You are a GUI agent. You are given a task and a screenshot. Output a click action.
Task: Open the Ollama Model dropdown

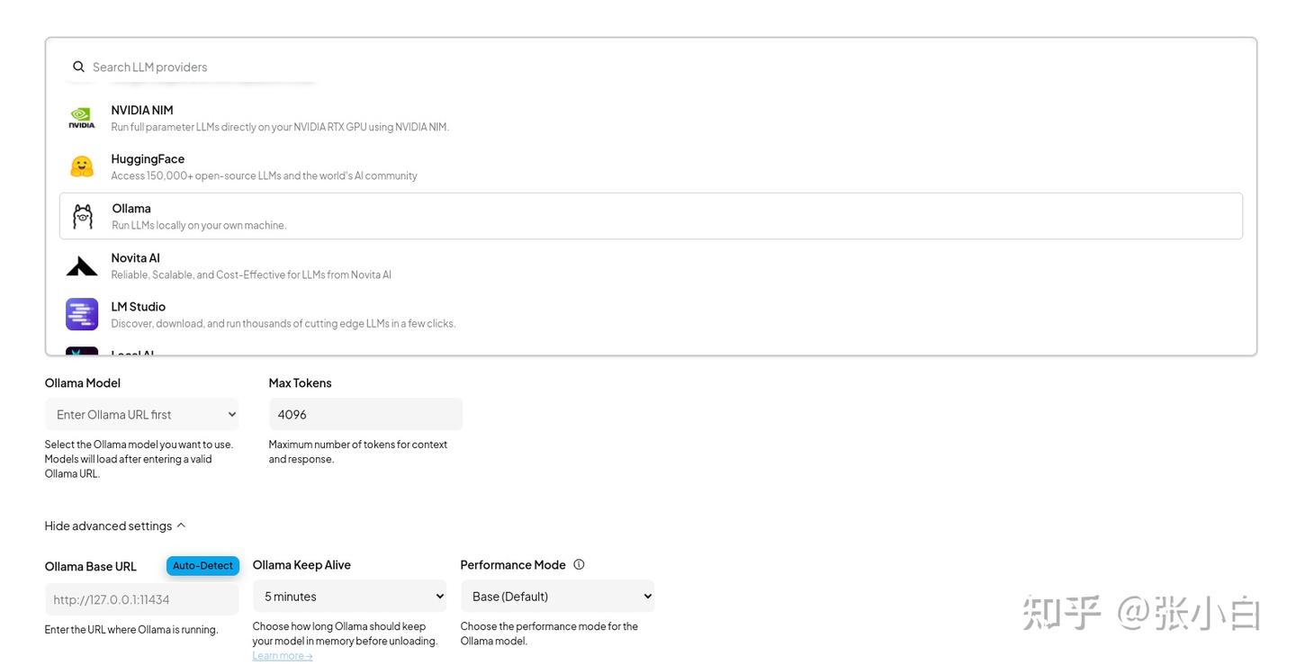pyautogui.click(x=141, y=414)
